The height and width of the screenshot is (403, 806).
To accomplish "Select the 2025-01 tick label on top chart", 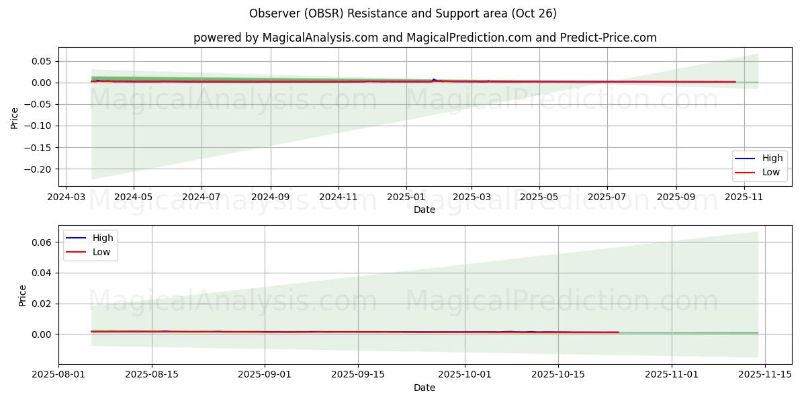I will point(406,197).
